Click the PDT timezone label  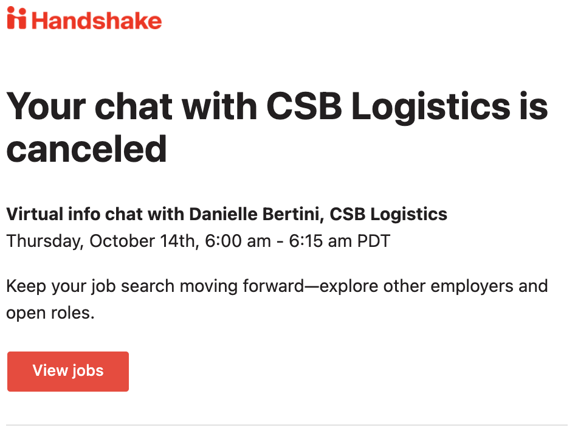coord(374,241)
